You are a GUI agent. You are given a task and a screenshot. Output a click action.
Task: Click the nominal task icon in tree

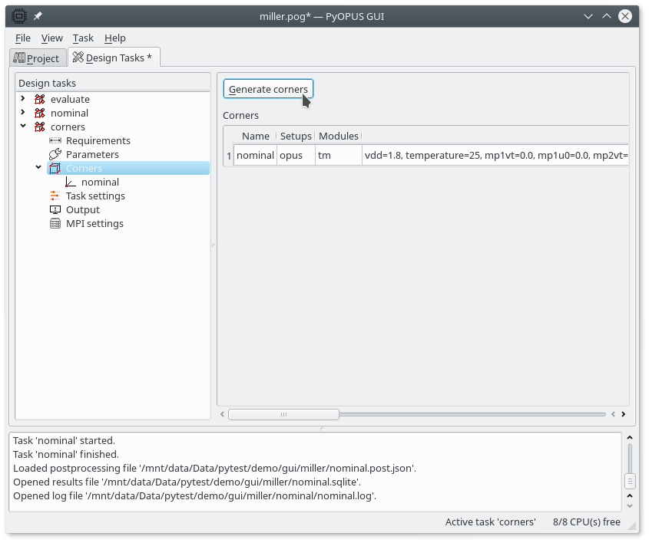pos(40,113)
